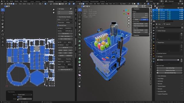Open the Window menu
Screen dimensions: 184x103
16,1
